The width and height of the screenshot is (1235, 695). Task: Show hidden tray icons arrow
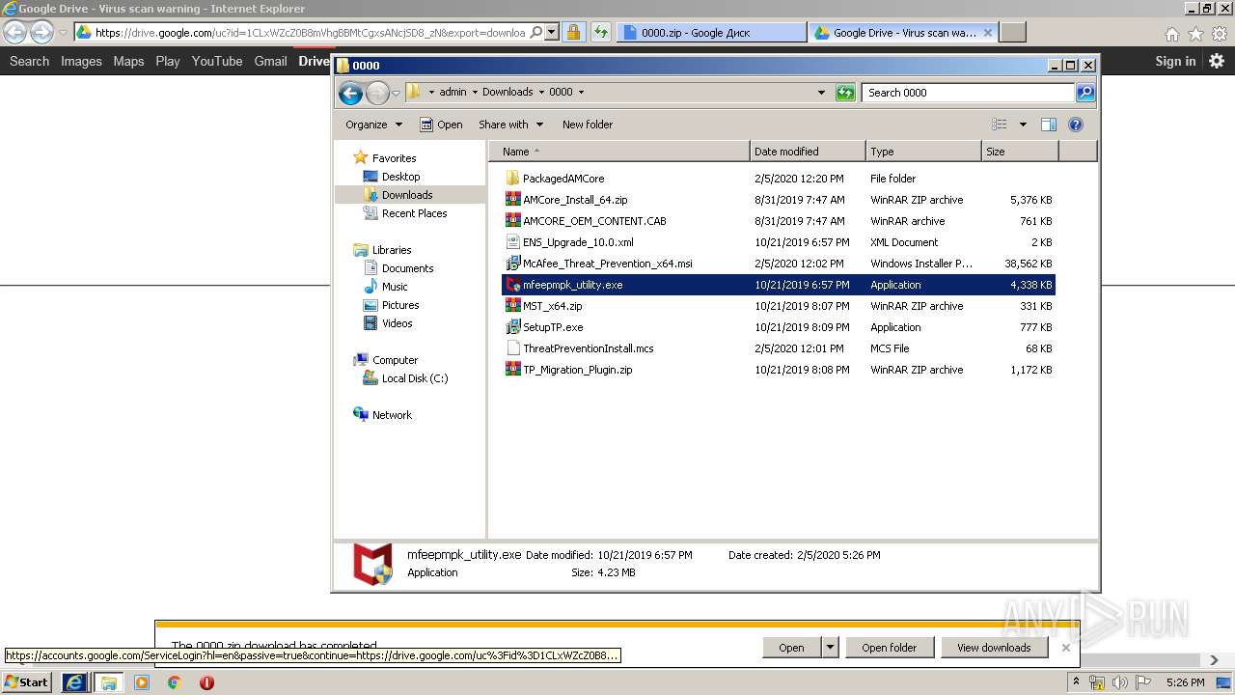click(x=1077, y=682)
